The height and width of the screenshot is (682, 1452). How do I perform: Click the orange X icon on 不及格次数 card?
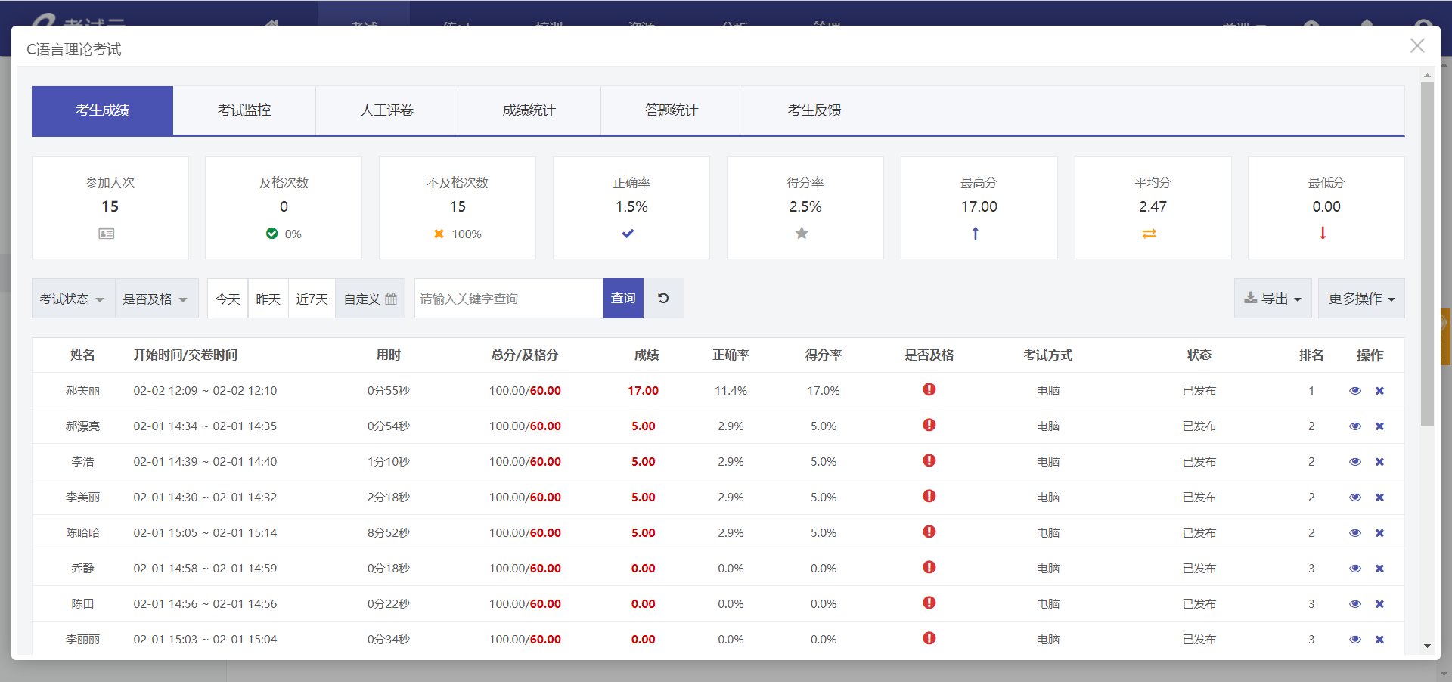(438, 234)
